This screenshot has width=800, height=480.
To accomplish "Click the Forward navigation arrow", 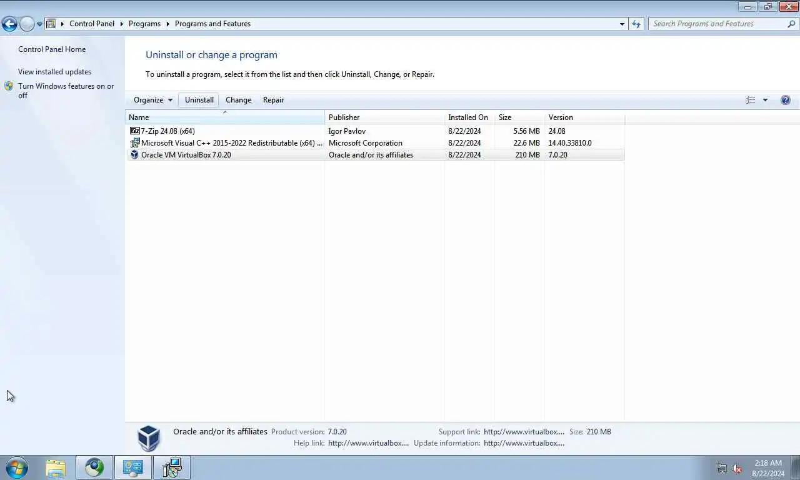I will point(27,24).
